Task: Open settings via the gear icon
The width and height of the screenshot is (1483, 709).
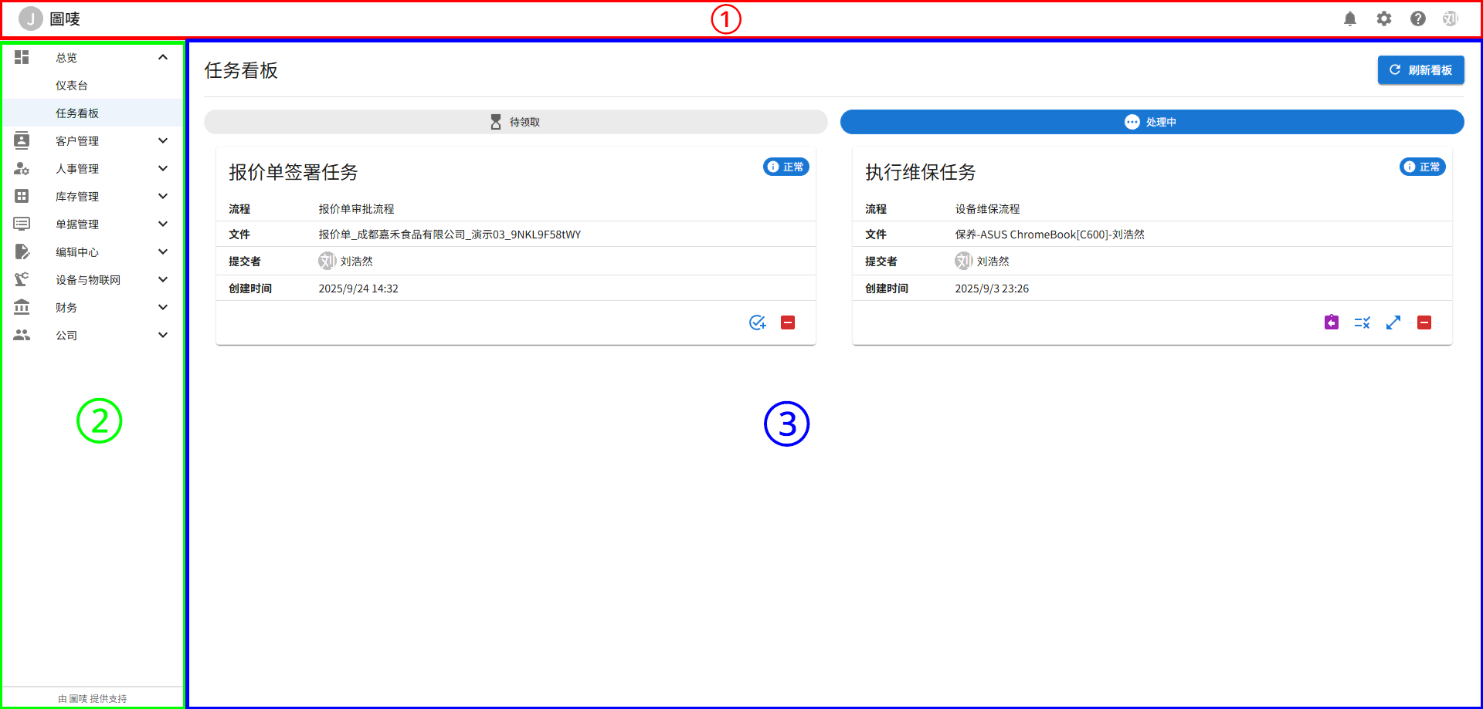Action: [1383, 19]
